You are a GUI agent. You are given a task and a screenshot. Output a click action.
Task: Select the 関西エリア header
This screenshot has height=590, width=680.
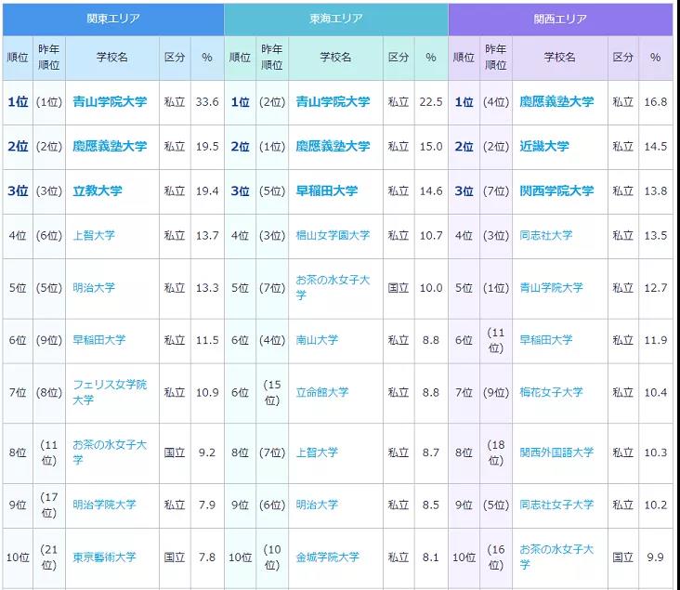point(560,20)
